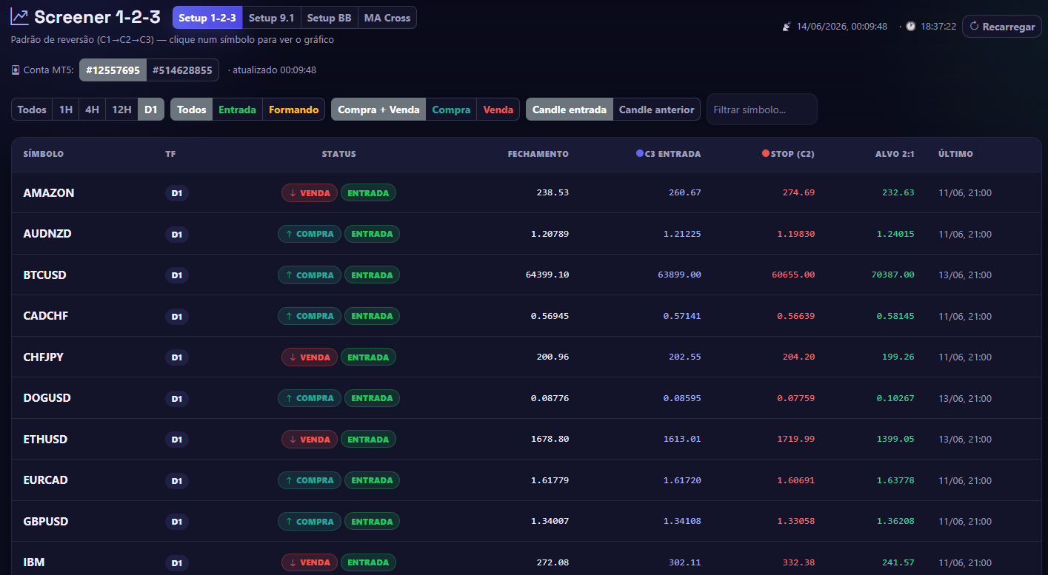
Task: Click entry value 202.55
Action: tap(685, 357)
